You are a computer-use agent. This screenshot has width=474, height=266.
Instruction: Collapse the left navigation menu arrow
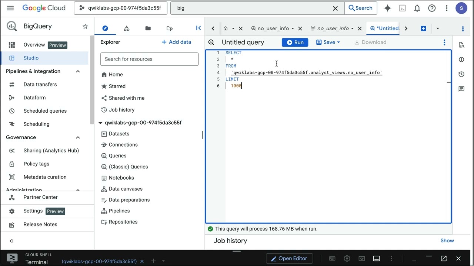click(11, 241)
